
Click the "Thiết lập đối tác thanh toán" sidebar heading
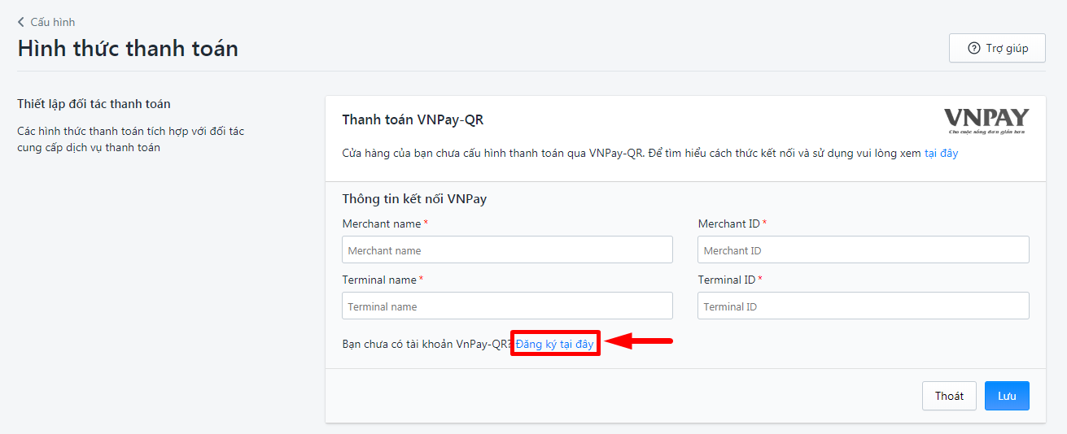pyautogui.click(x=94, y=104)
